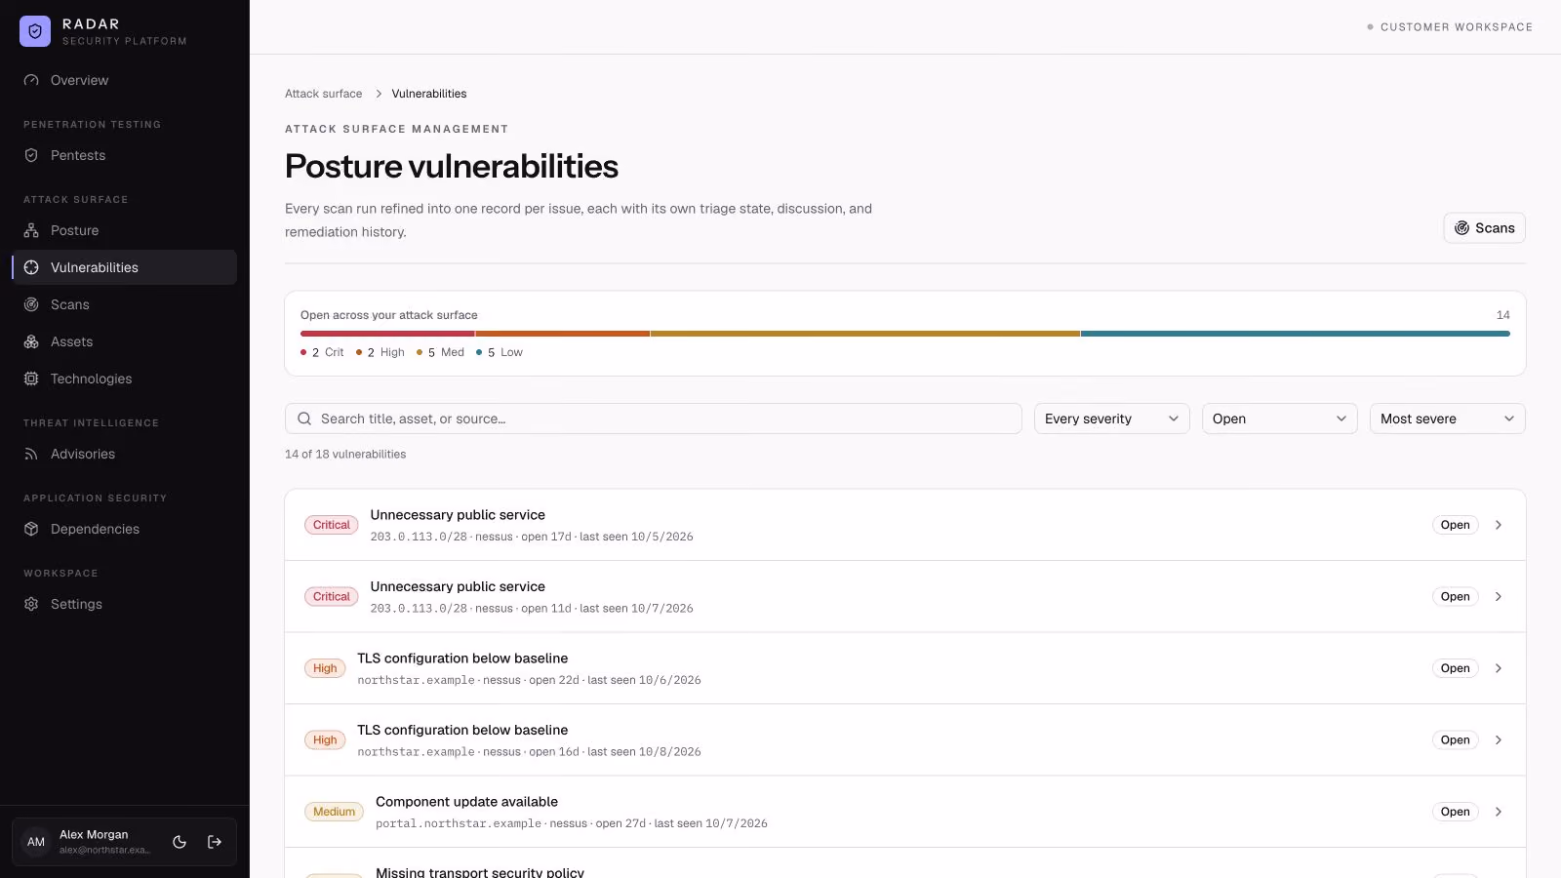Click the Scans radar icon in sidebar
Image resolution: width=1561 pixels, height=878 pixels.
pos(31,304)
